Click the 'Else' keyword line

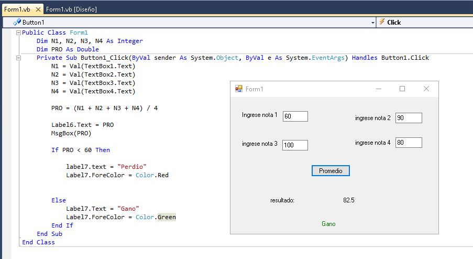click(x=59, y=200)
